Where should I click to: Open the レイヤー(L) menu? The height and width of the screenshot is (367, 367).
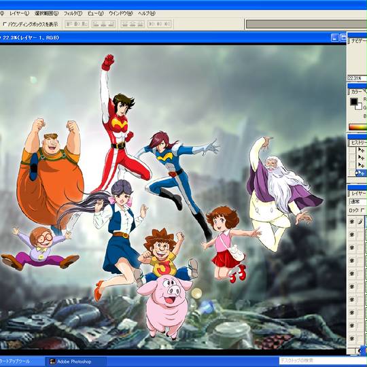[x=19, y=14]
